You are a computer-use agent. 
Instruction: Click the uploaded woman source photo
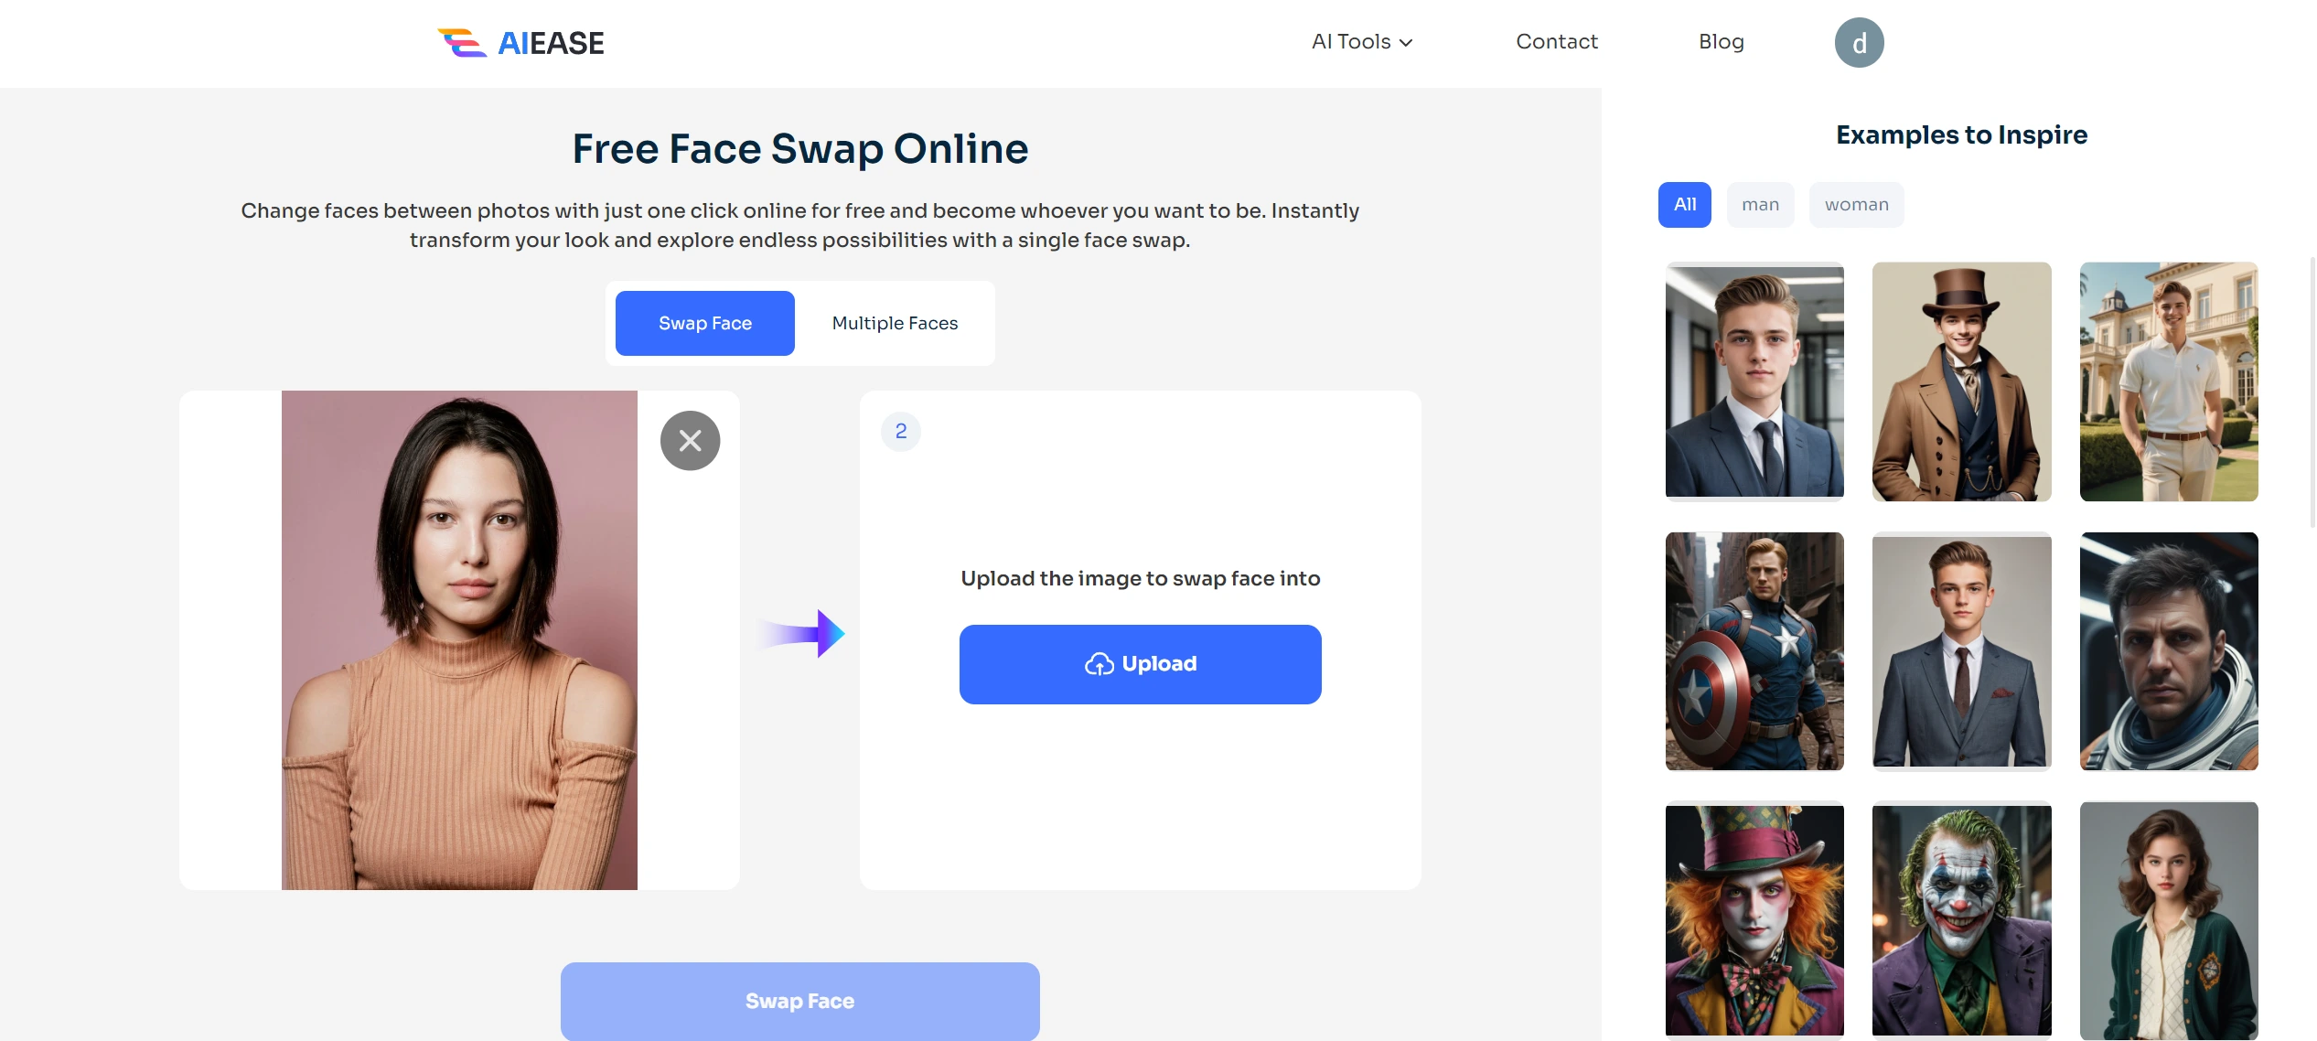(459, 640)
